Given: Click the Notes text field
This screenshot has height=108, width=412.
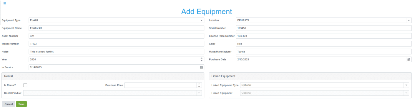Looking at the screenshot, I should [x=116, y=52].
